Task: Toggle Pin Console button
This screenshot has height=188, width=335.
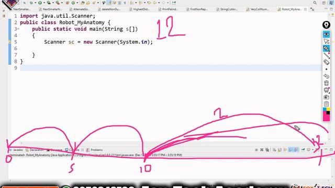Action: [x=303, y=150]
